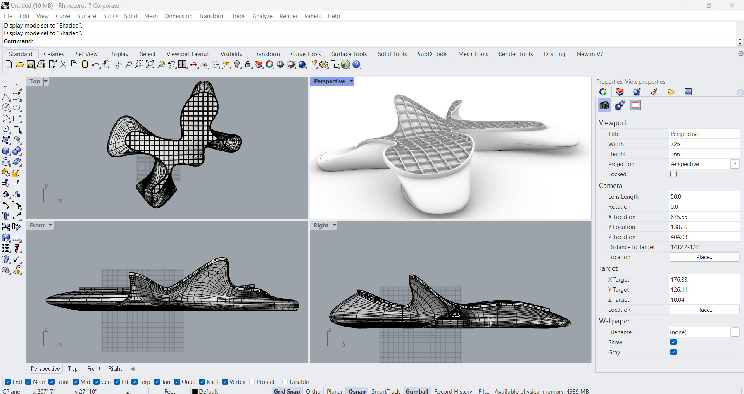The height and width of the screenshot is (394, 744).
Task: Check the viewport Locked checkbox
Action: 673,174
